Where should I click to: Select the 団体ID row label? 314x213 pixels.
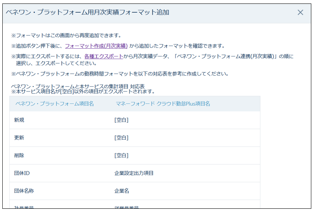[22, 173]
